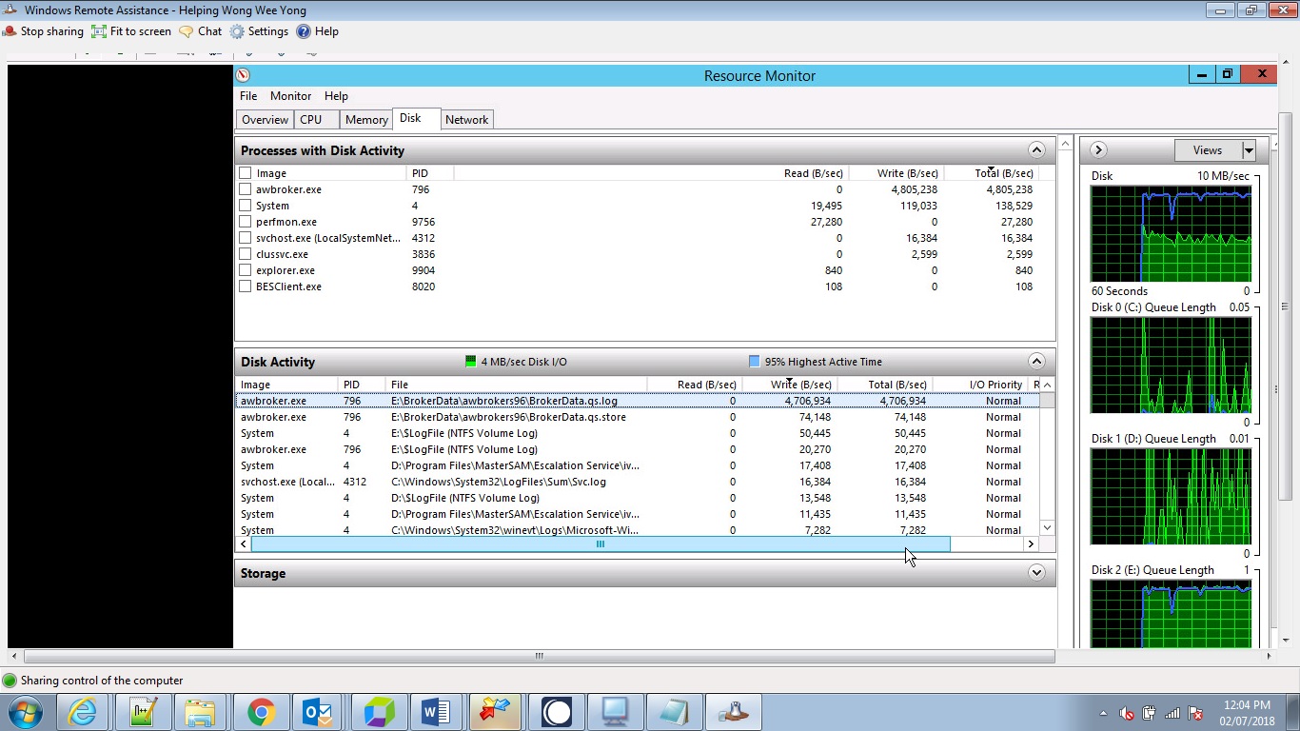Expand the Storage section

1036,572
